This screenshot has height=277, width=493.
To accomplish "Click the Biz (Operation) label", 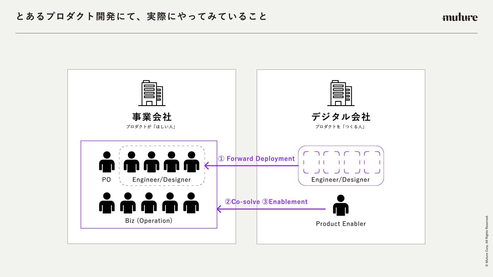I will click(x=149, y=221).
